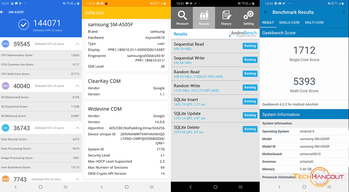Image resolution: width=349 pixels, height=192 pixels.
Task: Click the Max HDCP Level Supported row
Action: tap(126, 161)
